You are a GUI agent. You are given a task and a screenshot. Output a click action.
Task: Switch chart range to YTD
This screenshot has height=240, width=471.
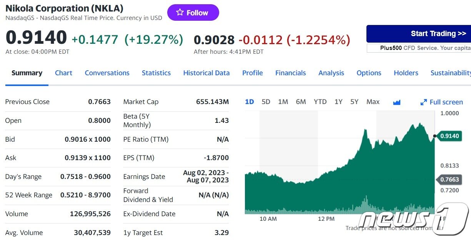click(x=320, y=102)
